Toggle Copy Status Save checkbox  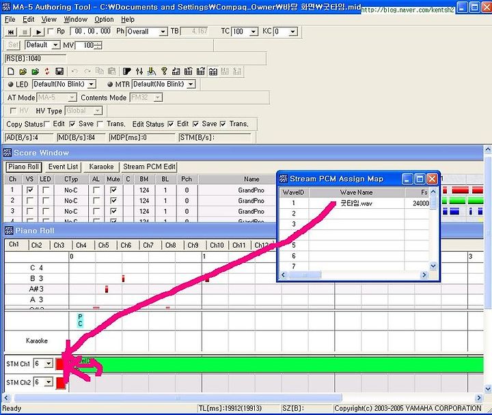(x=72, y=124)
